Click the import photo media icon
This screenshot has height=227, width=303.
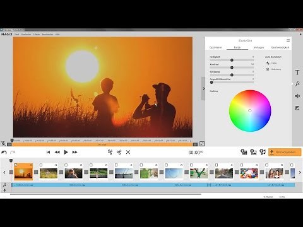coord(253,152)
